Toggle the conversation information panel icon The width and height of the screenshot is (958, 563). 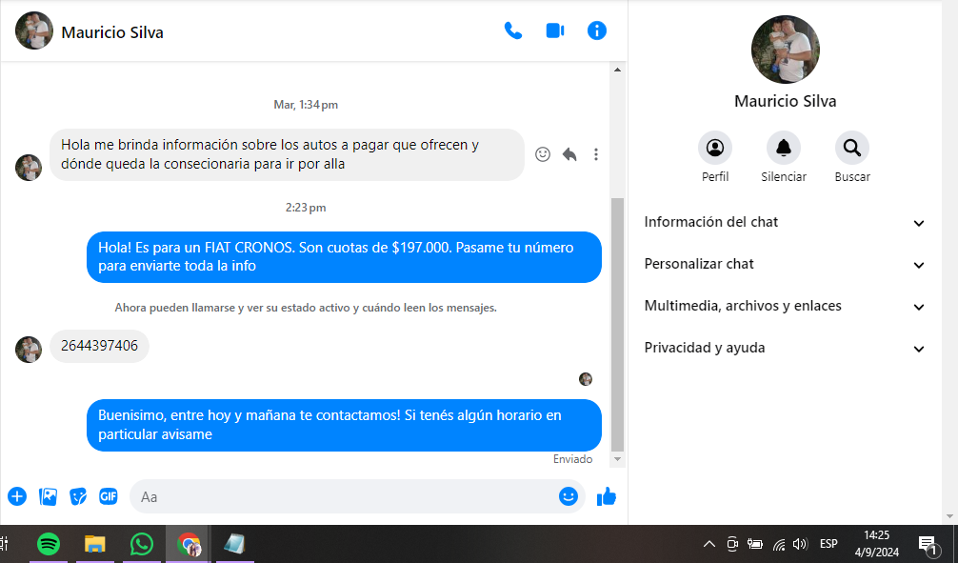597,30
